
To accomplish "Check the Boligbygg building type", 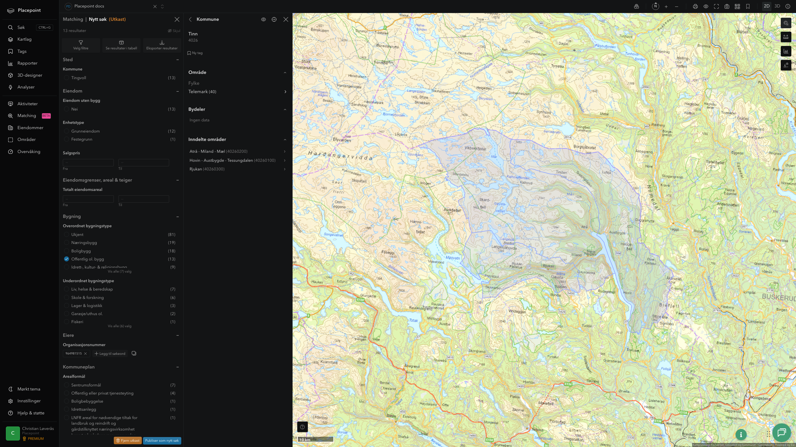I will tap(67, 251).
